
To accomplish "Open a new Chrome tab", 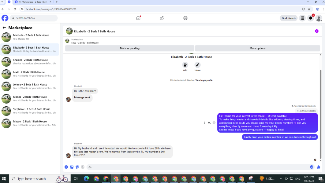I will click(57, 2).
